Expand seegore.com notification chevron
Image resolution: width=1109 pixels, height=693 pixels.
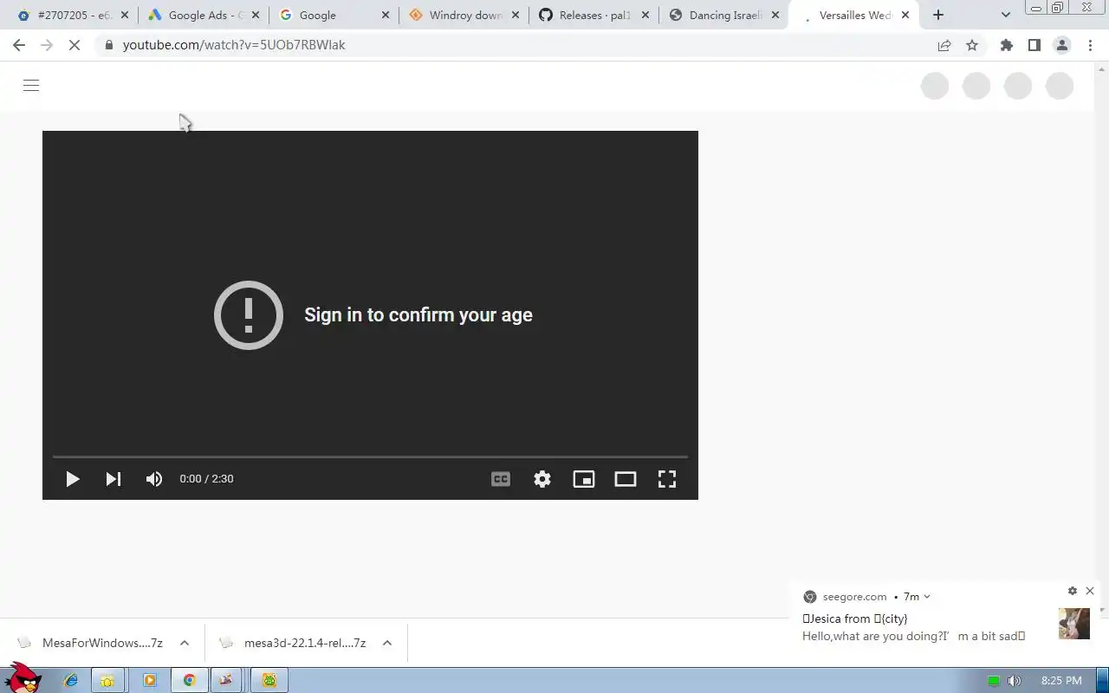pos(927,597)
